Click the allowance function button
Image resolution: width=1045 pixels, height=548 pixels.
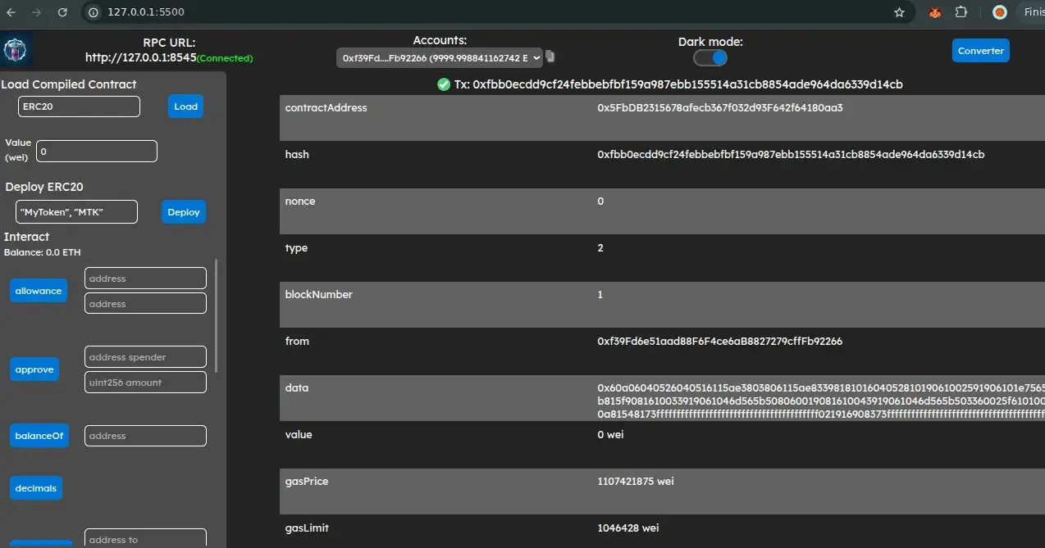coord(38,290)
